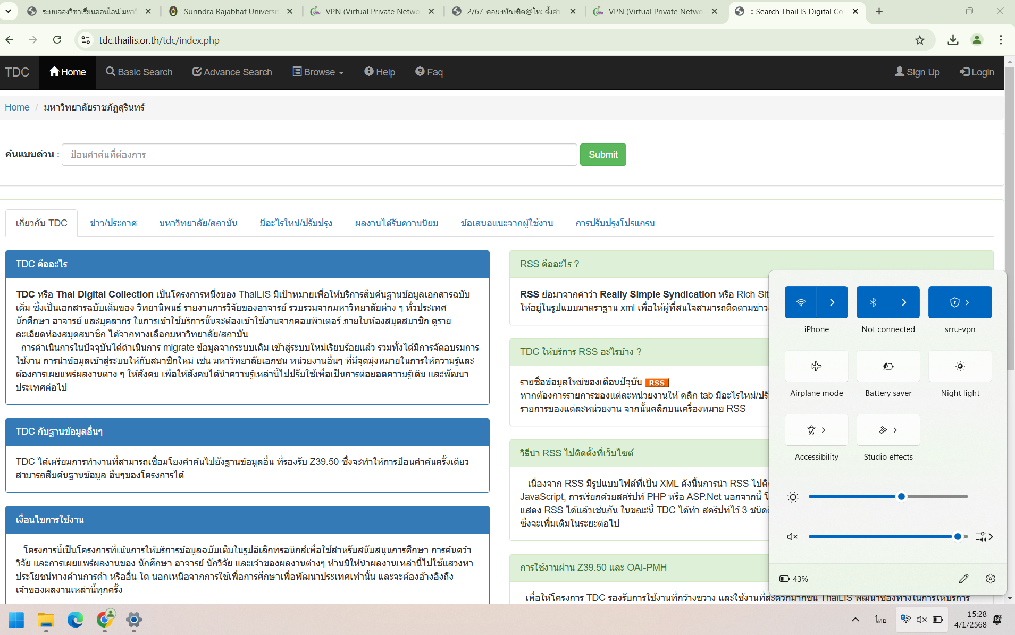
Task: Open the Windows Start menu
Action: 16,620
